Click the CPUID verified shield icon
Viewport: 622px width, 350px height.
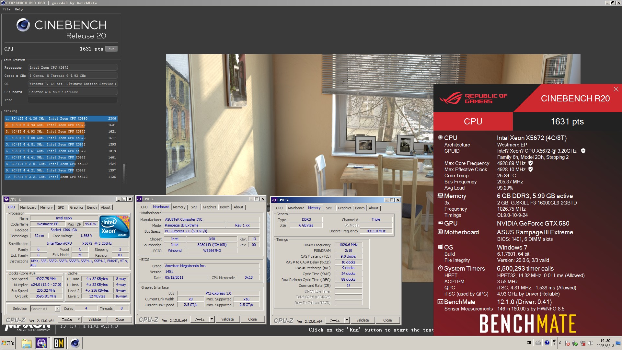point(583,151)
